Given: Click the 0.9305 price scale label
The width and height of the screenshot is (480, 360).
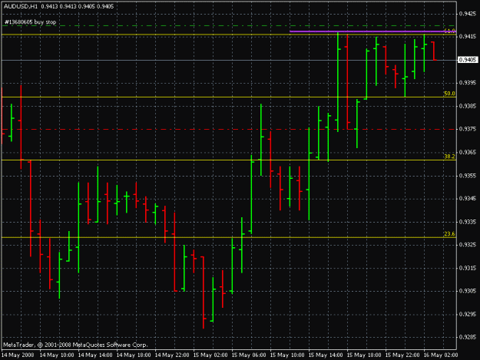Looking at the screenshot, I should point(468,291).
